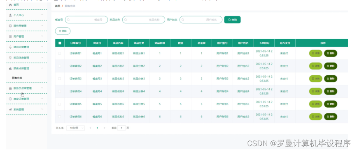Image resolution: width=357 pixels, height=151 pixels.
Task: Click the paper-plane icon for 系统管理
Action: tap(10, 110)
